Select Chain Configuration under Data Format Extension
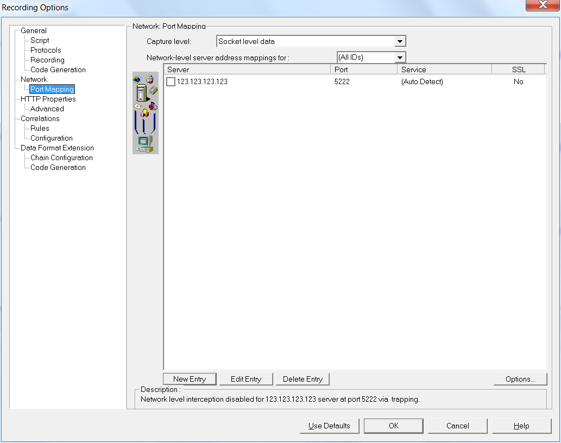Image resolution: width=561 pixels, height=443 pixels. point(61,158)
